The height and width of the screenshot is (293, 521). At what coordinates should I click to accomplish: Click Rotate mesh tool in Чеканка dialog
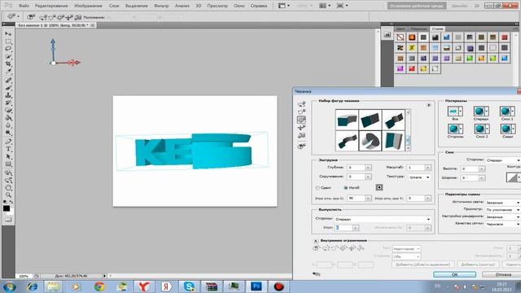point(301,104)
